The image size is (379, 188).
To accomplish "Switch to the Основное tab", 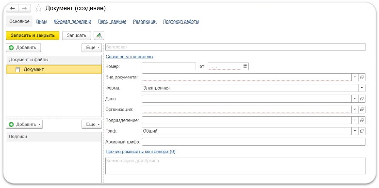I will [x=19, y=21].
